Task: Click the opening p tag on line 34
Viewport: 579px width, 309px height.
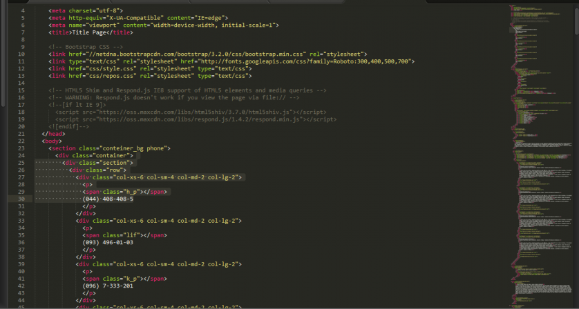Action: [x=88, y=228]
